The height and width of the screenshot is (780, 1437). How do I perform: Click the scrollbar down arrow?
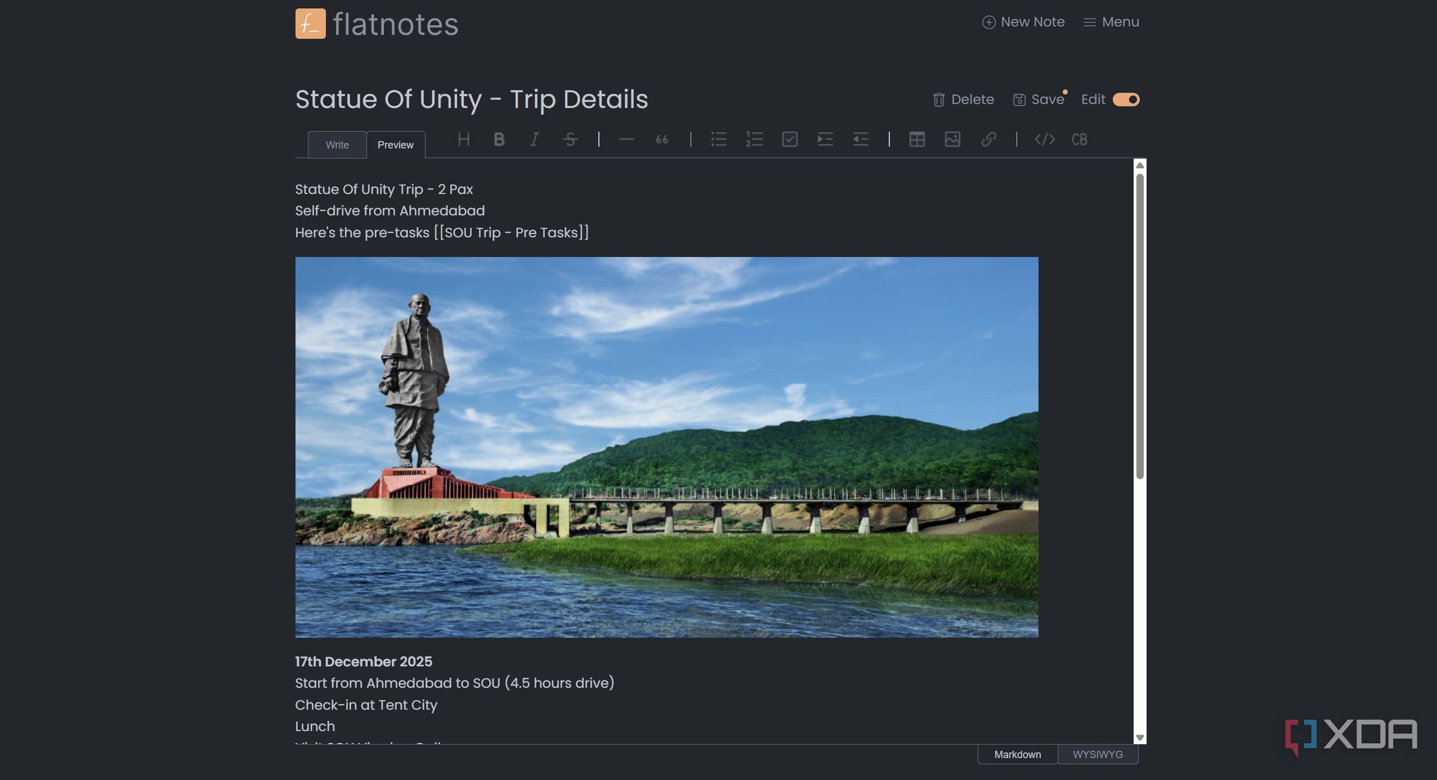(1140, 738)
